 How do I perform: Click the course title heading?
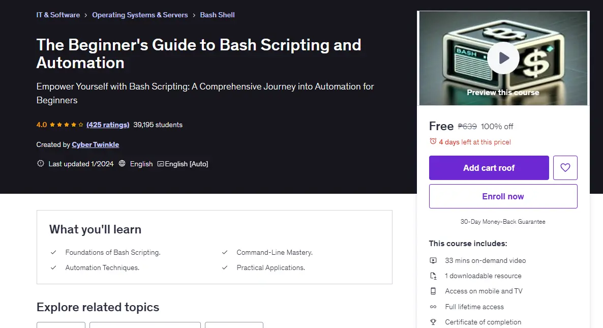click(x=199, y=54)
